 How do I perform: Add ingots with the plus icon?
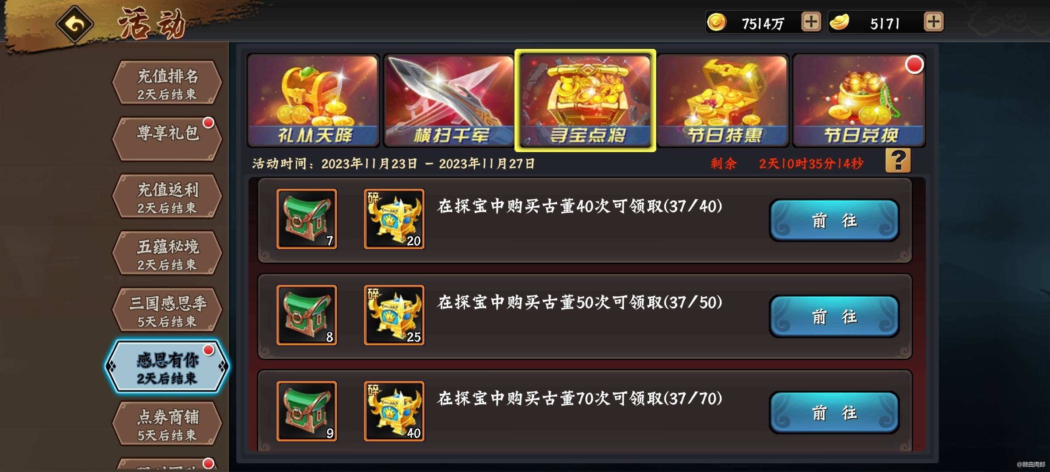tap(933, 22)
